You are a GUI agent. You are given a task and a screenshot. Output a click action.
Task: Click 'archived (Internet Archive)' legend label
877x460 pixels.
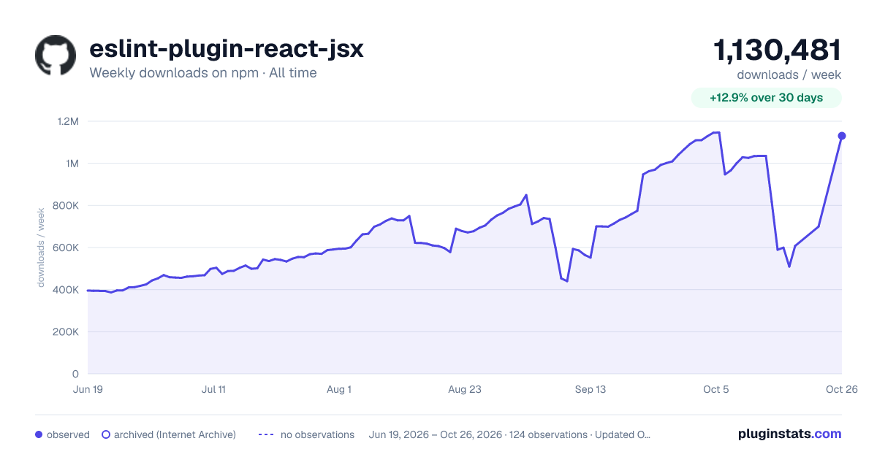(175, 434)
